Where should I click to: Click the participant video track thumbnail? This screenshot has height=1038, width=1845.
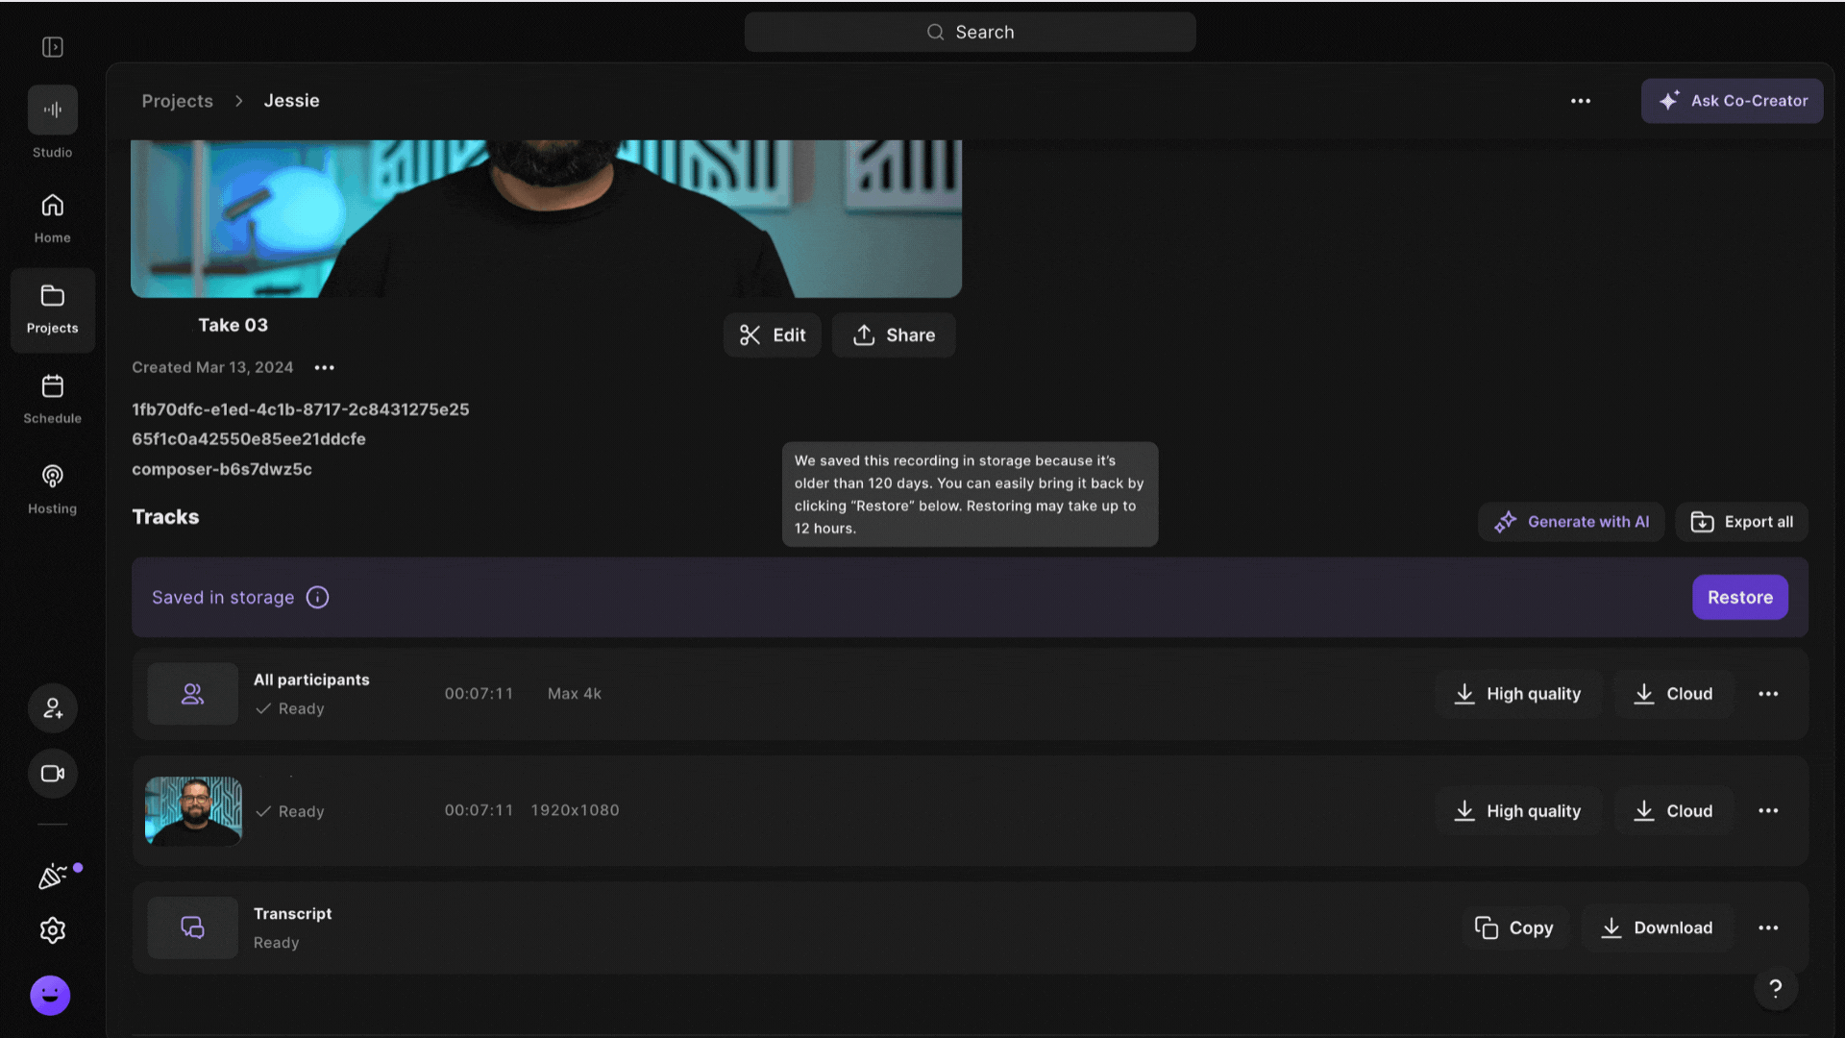[193, 811]
